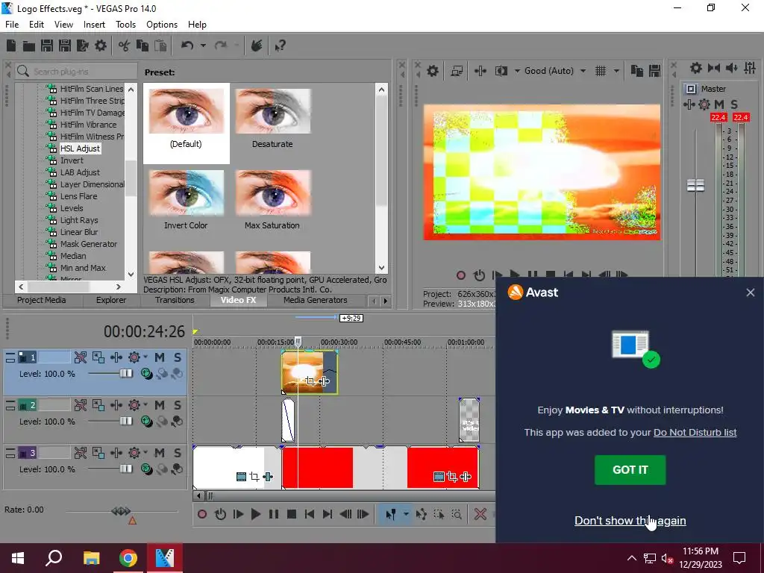Toggle the Master bus Solo button
This screenshot has width=764, height=573.
pyautogui.click(x=734, y=104)
